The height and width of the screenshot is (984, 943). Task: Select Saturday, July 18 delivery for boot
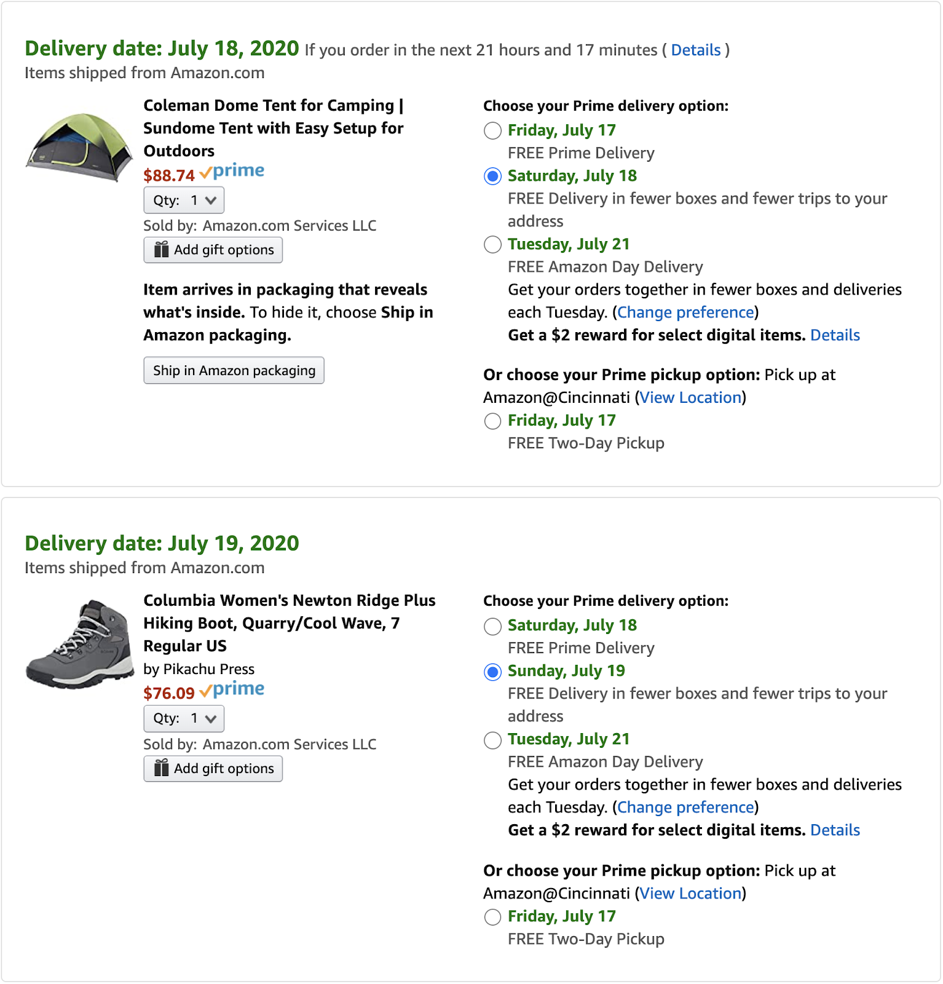pos(493,626)
